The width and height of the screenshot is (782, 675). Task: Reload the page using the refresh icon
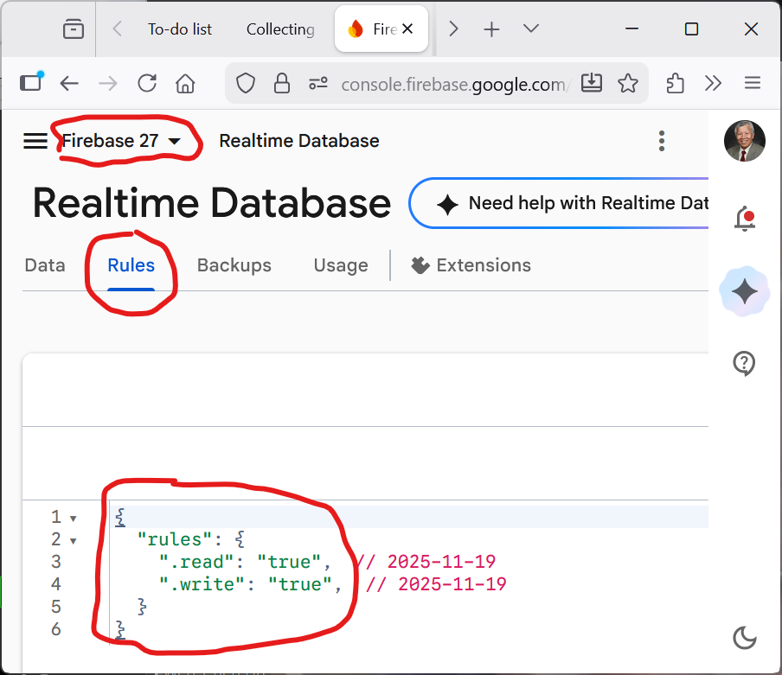[x=147, y=83]
